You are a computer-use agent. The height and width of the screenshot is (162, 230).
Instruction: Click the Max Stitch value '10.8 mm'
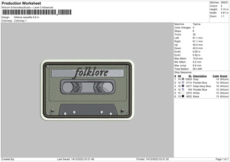(x=197, y=58)
